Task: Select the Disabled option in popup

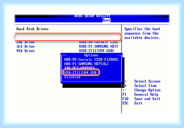Action: click(x=72, y=77)
